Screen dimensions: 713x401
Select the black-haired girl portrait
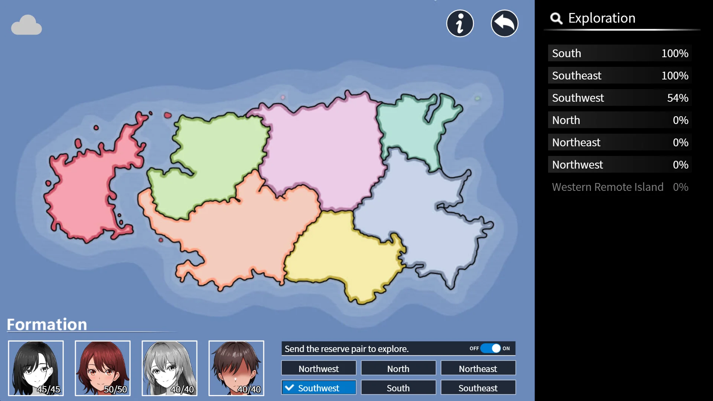36,368
